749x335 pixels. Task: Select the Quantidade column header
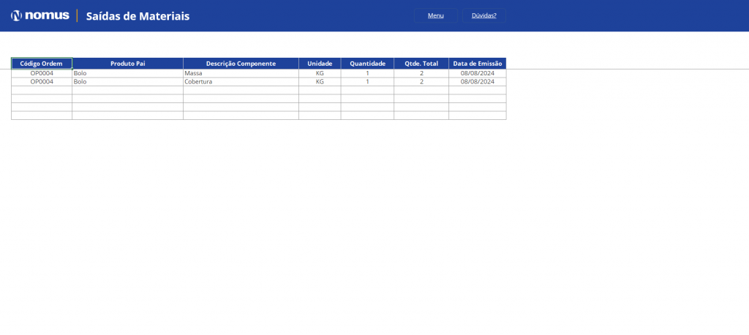coord(367,64)
